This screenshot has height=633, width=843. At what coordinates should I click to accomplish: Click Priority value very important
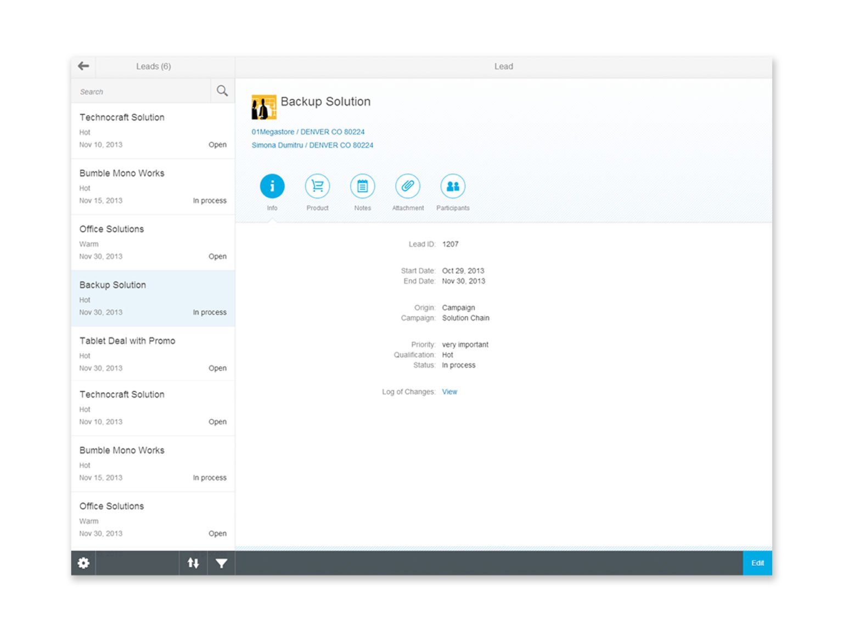[465, 344]
